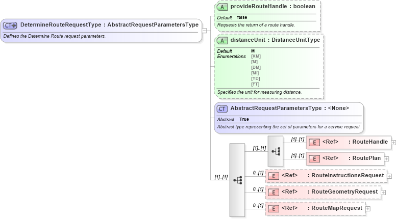Select 'AbstractRequestParametersType : <None>' label
Image resolution: width=396 pixels, height=219 pixels.
[x=289, y=108]
